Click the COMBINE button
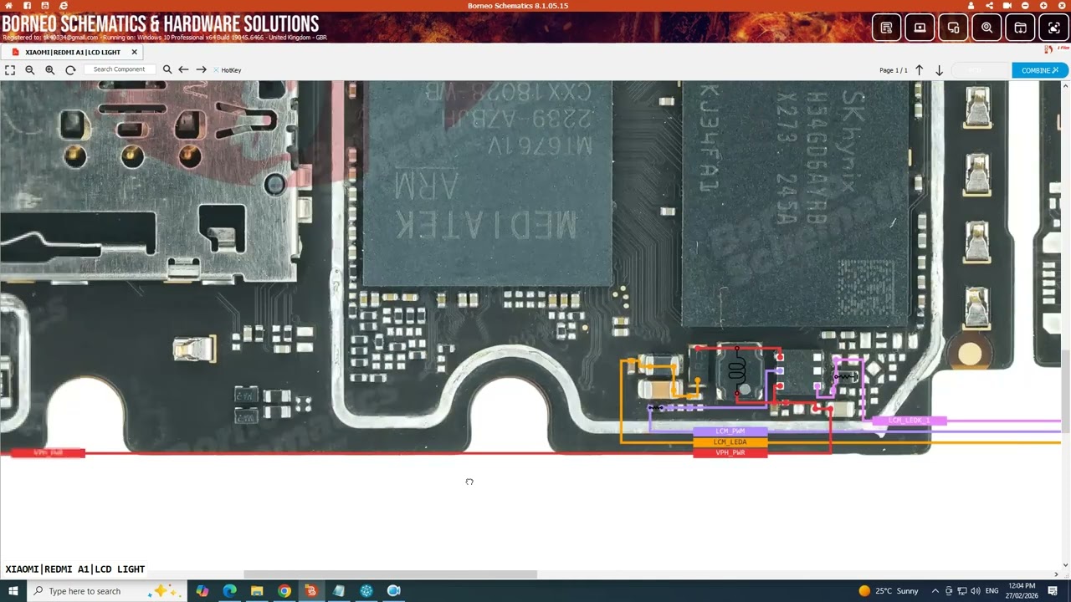 1038,70
